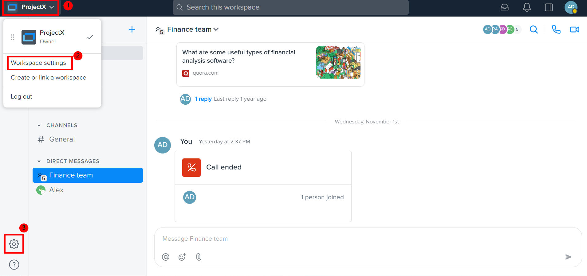Open the ProjectX workspace switcher
The width and height of the screenshot is (587, 276).
tap(30, 7)
